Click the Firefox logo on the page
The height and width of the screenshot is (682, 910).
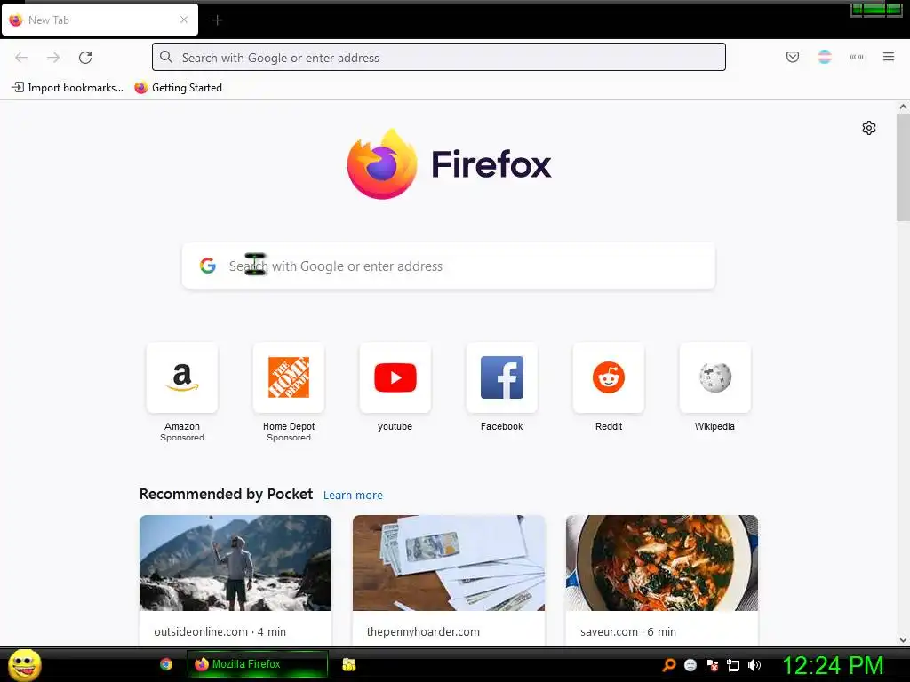coord(449,164)
